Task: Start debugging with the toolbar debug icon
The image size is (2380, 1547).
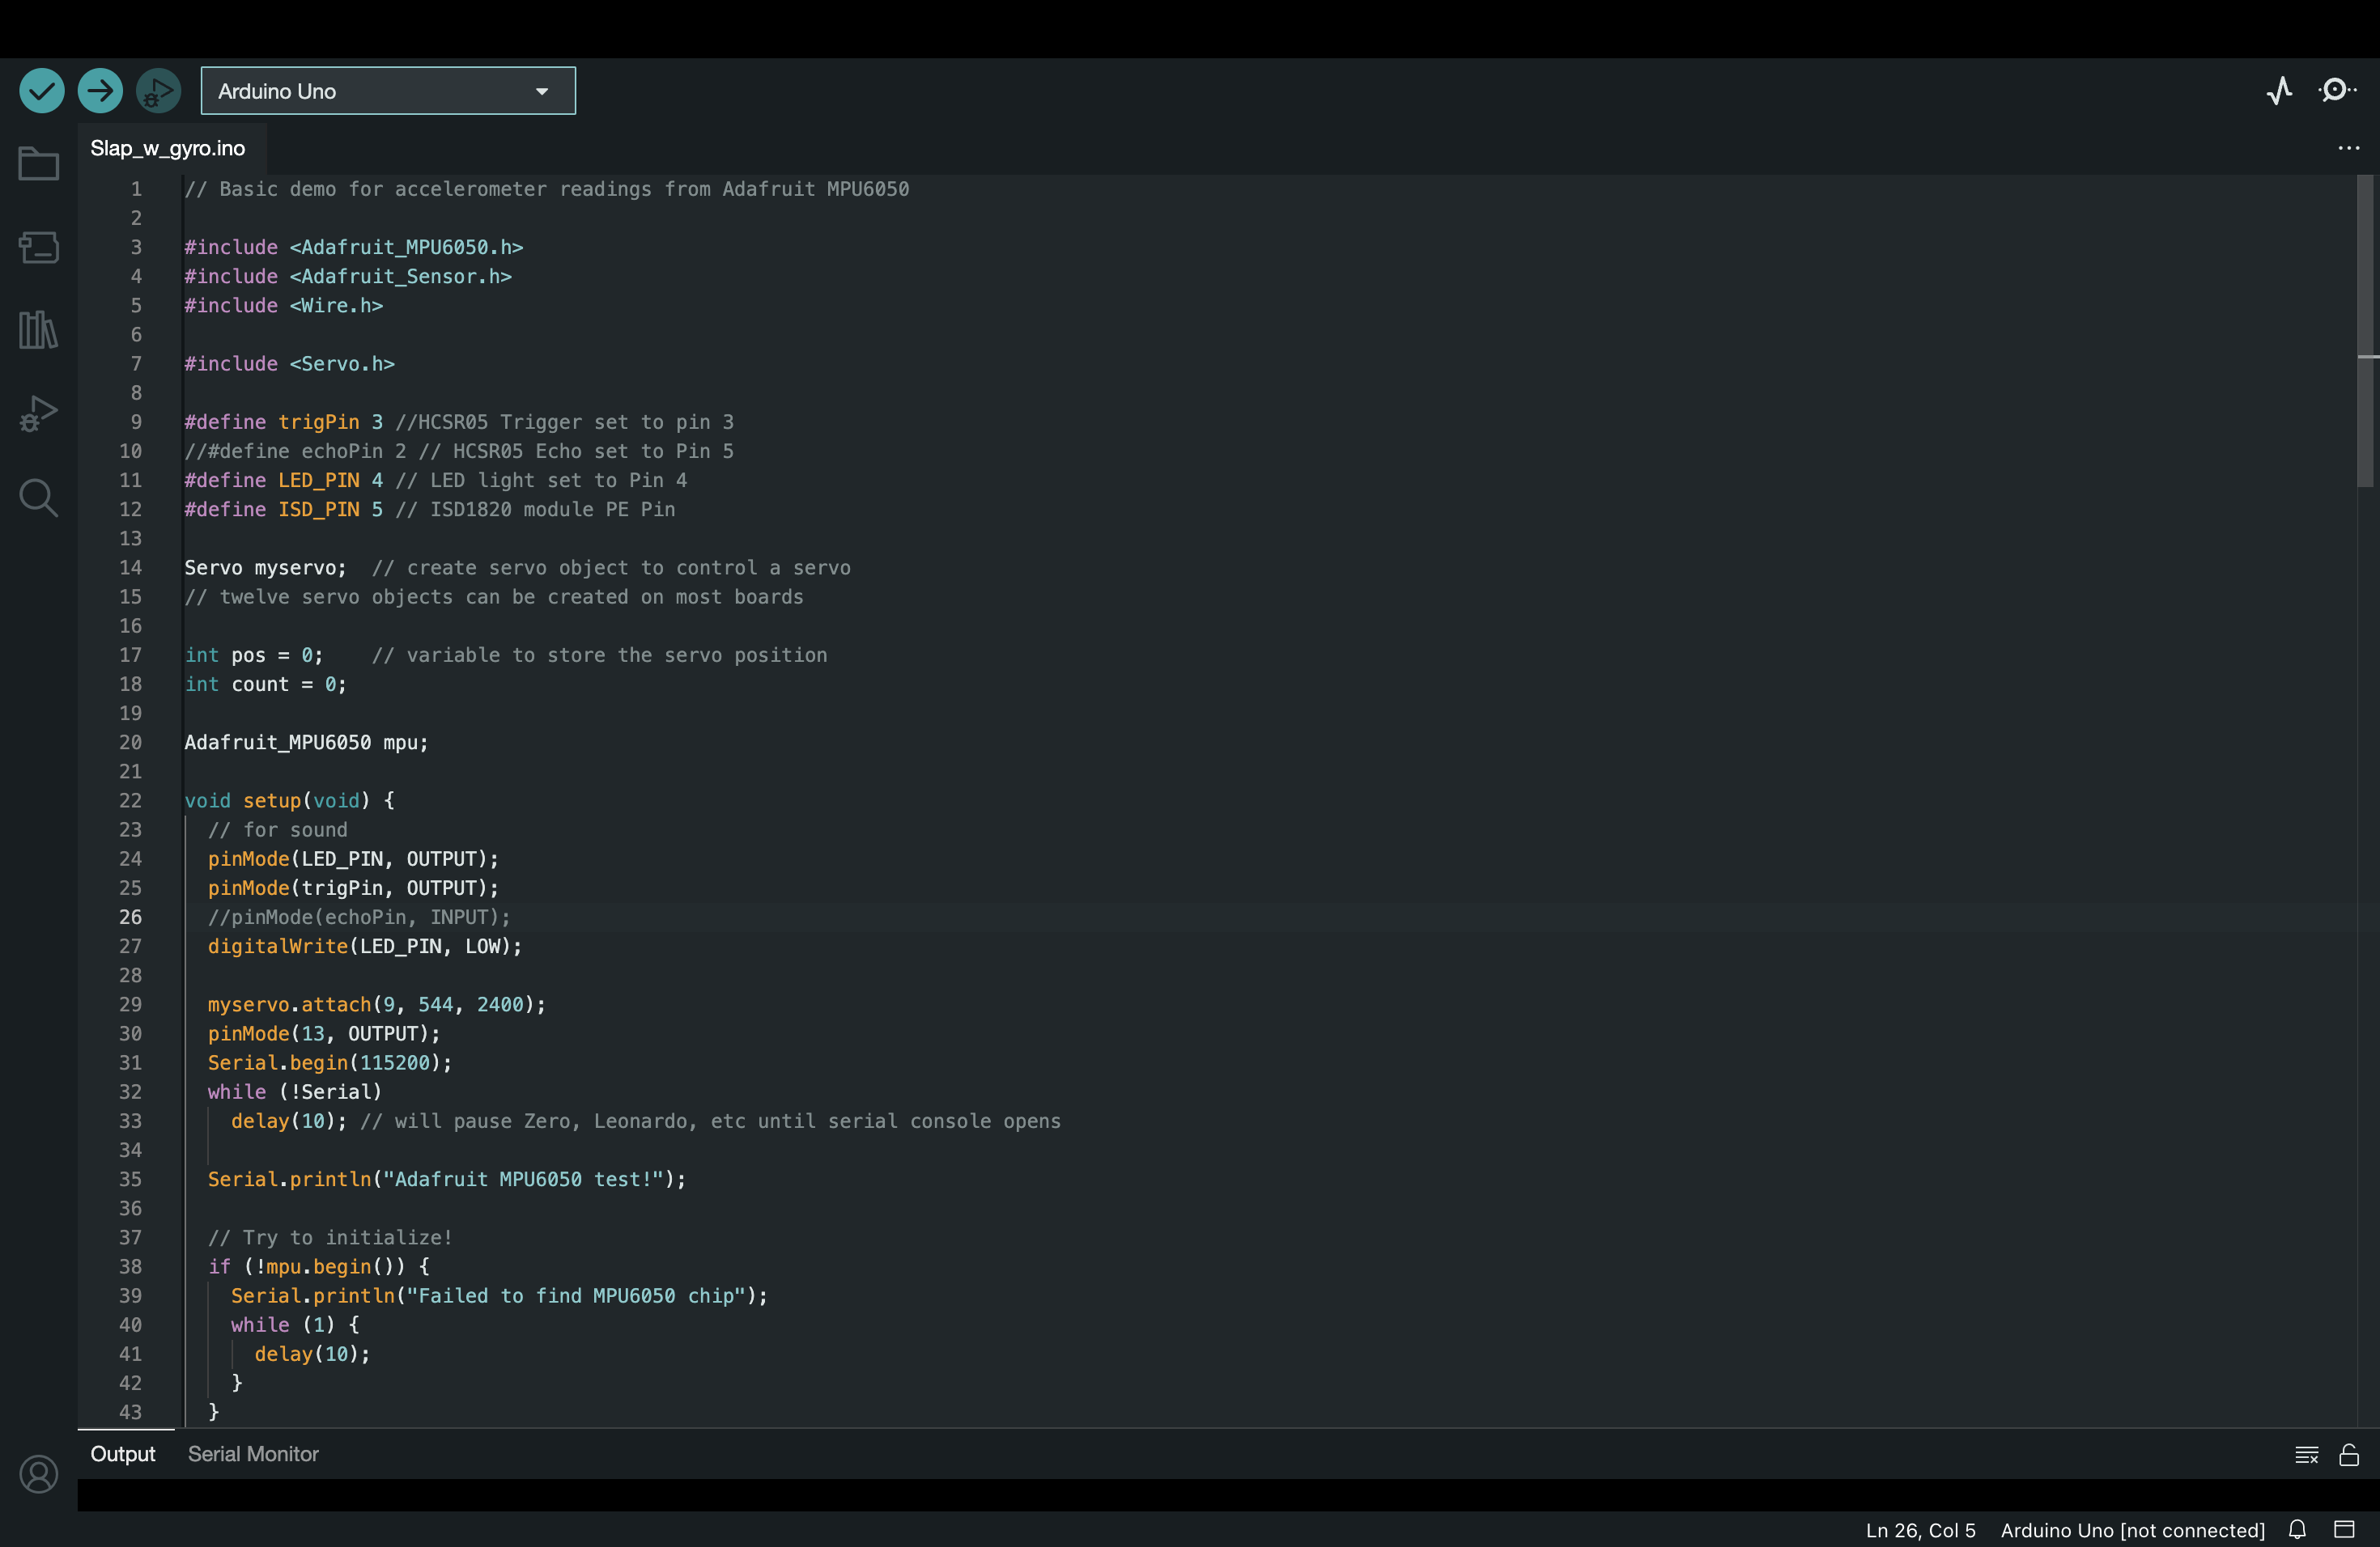Action: pyautogui.click(x=158, y=91)
